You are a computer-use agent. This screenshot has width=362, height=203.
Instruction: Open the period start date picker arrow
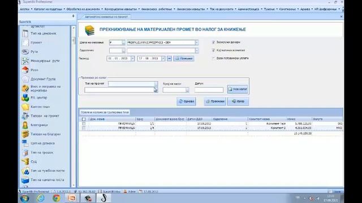click(x=133, y=59)
